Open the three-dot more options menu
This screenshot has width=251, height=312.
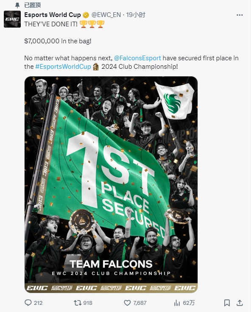tap(240, 15)
